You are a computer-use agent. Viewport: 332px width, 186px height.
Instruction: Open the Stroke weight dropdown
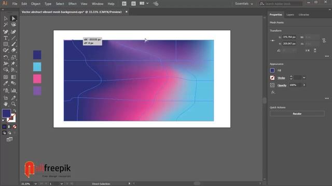click(304, 78)
